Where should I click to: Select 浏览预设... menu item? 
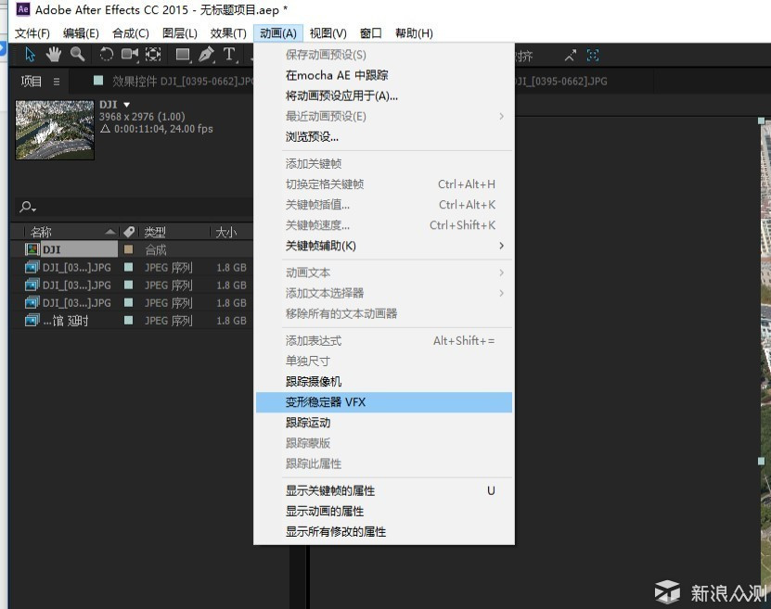tap(312, 137)
